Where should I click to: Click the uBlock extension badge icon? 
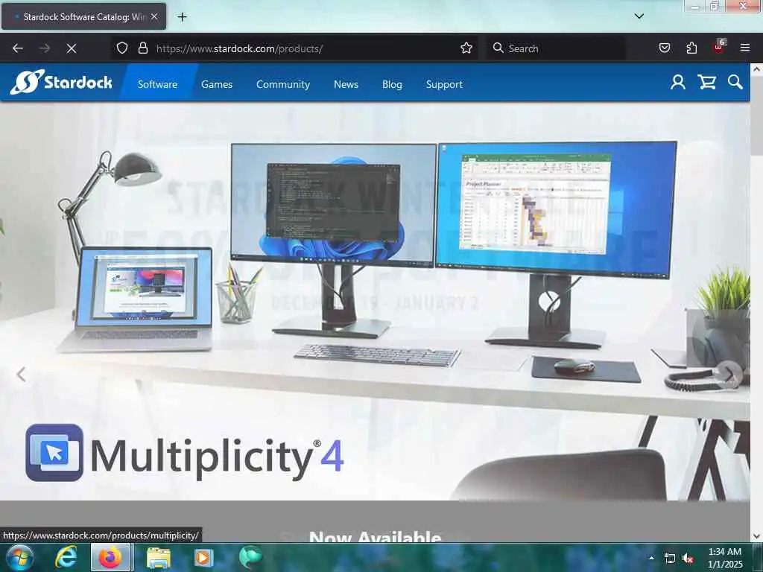(719, 47)
